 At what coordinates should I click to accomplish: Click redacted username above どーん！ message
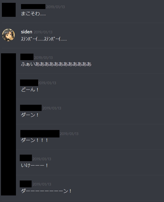click(29, 83)
